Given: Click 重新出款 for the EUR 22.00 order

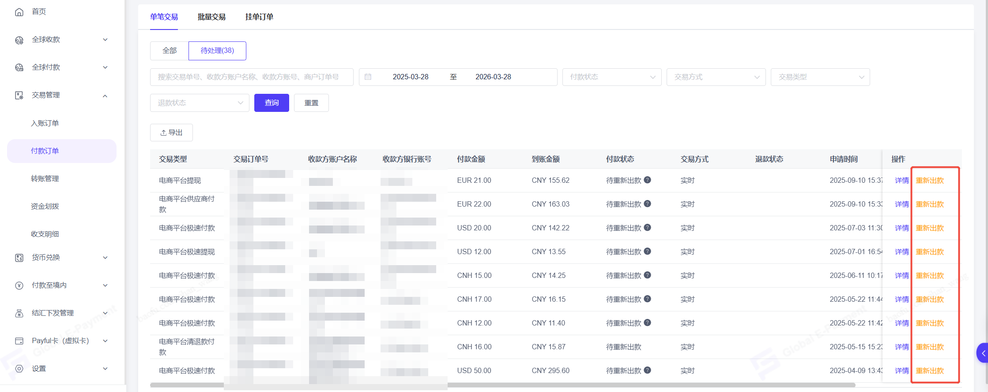Looking at the screenshot, I should (930, 204).
